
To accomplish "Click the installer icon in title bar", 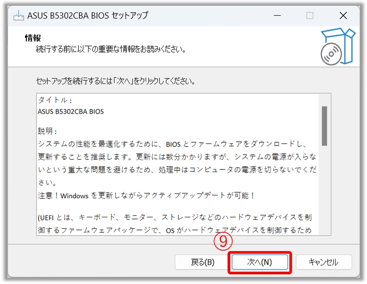I will click(x=19, y=16).
